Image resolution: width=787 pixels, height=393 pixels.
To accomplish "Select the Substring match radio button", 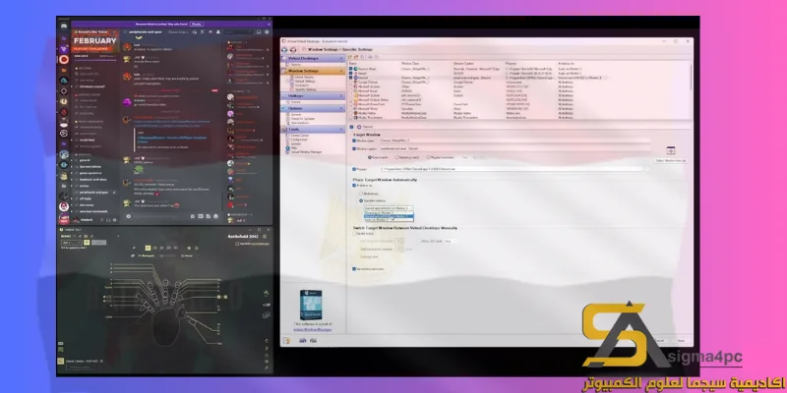I will tap(396, 157).
